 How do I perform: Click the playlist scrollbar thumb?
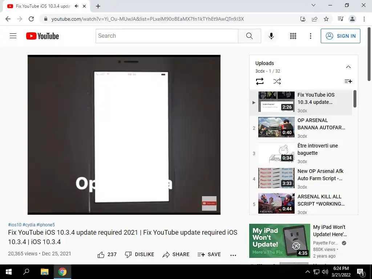pyautogui.click(x=355, y=99)
